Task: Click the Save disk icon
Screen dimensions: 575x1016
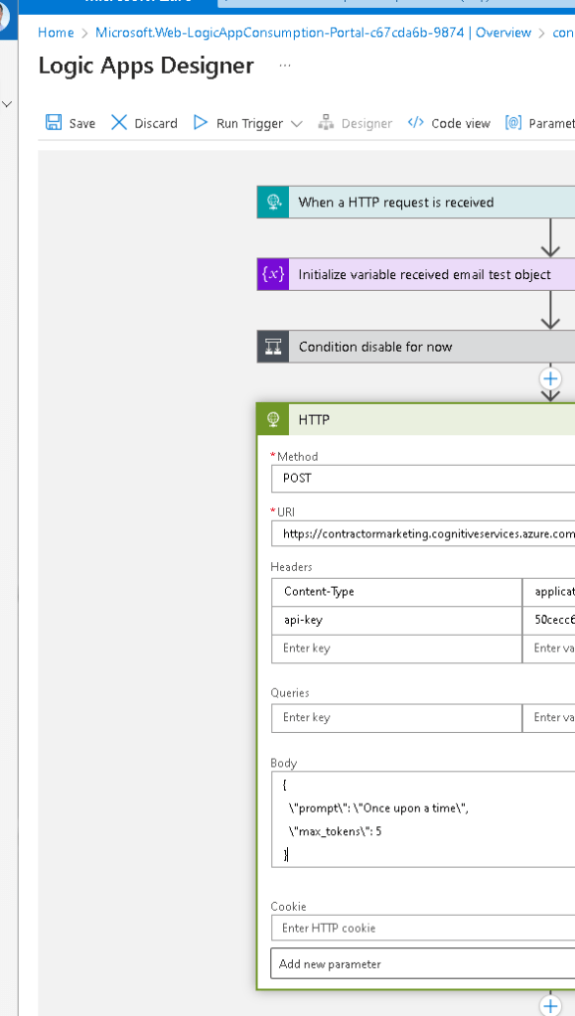Action: 54,122
